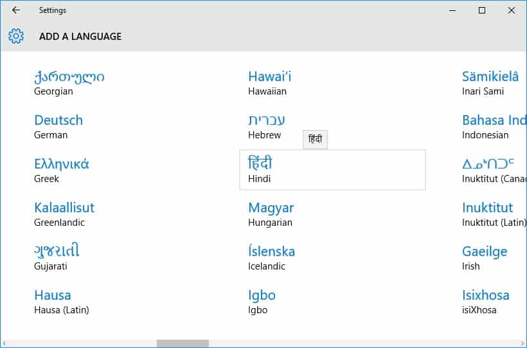Choose Hebrew language entry
Image resolution: width=527 pixels, height=348 pixels.
[x=267, y=127]
